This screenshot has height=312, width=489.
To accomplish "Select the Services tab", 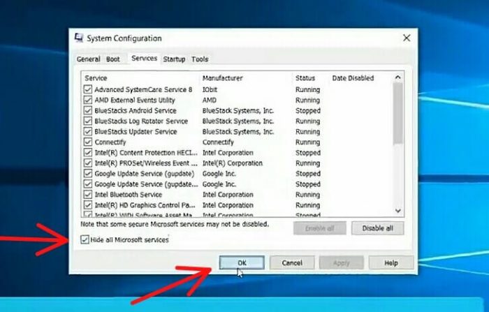I will point(144,59).
